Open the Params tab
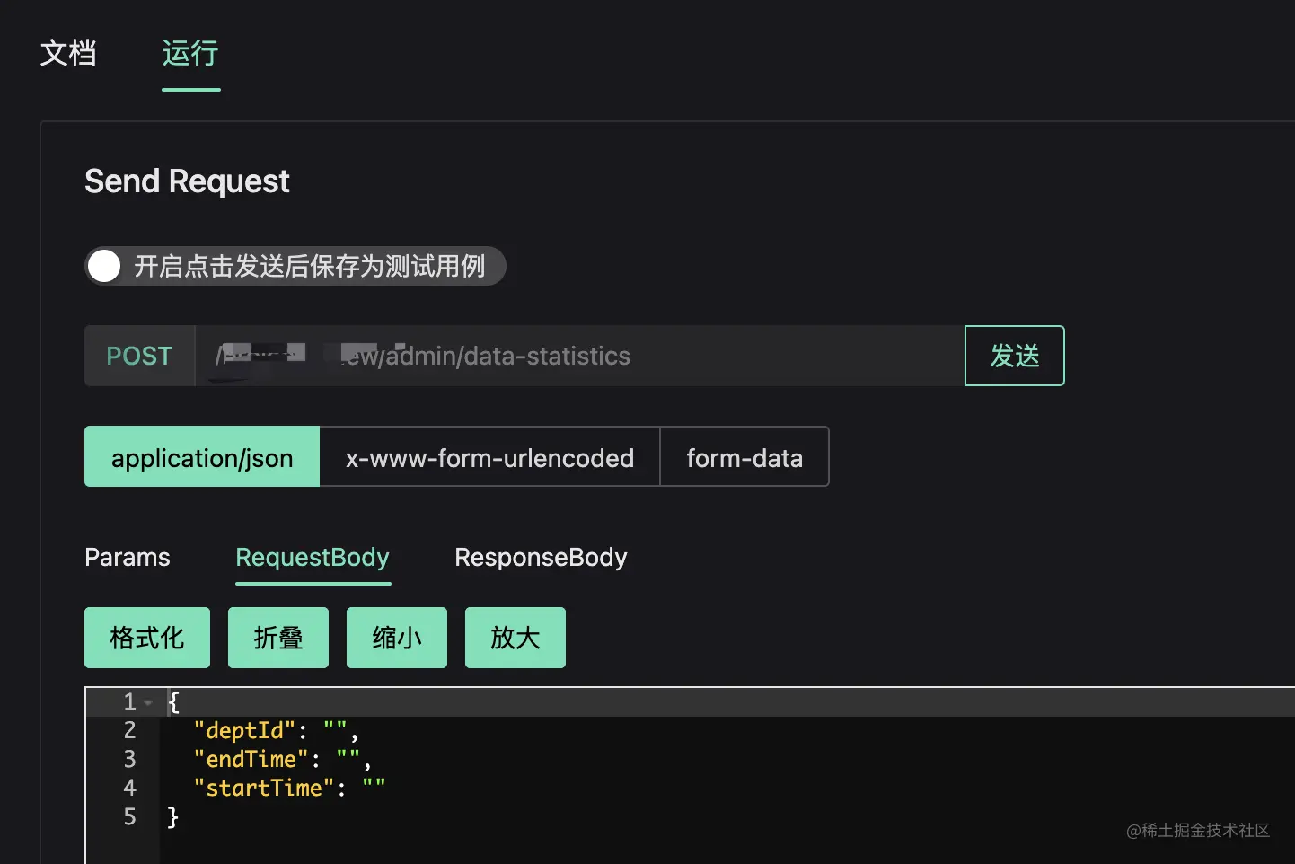This screenshot has height=864, width=1295. click(128, 558)
